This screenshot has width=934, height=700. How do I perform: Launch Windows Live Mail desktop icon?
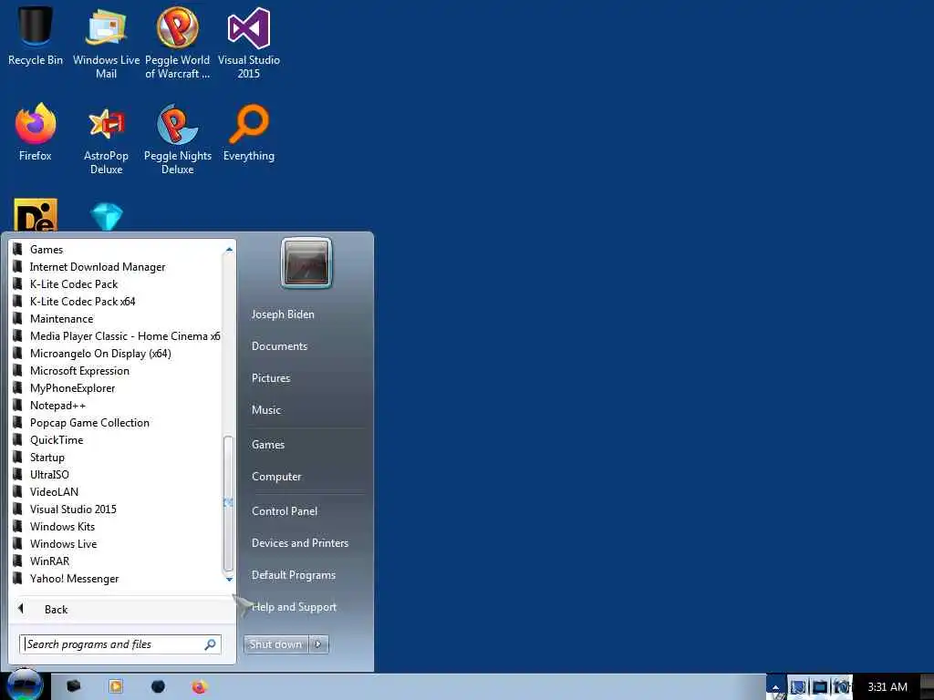[106, 42]
